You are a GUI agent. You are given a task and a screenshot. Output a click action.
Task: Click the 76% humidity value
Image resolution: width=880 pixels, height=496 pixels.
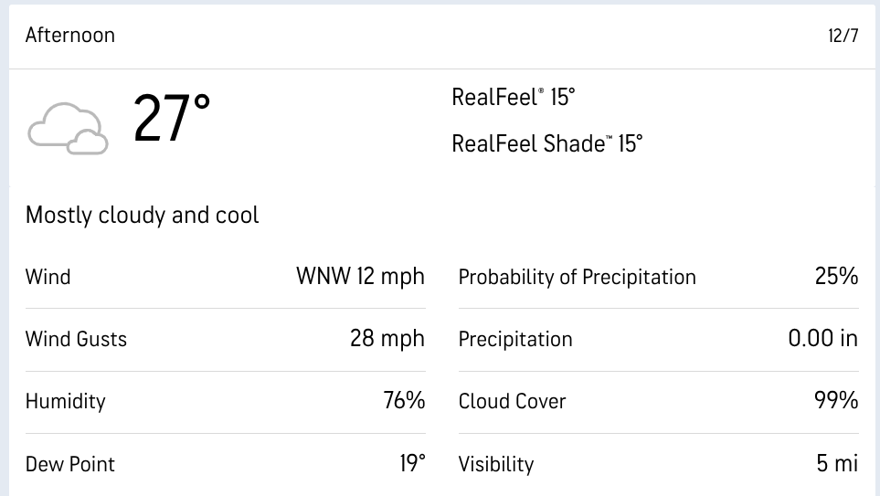tap(404, 400)
